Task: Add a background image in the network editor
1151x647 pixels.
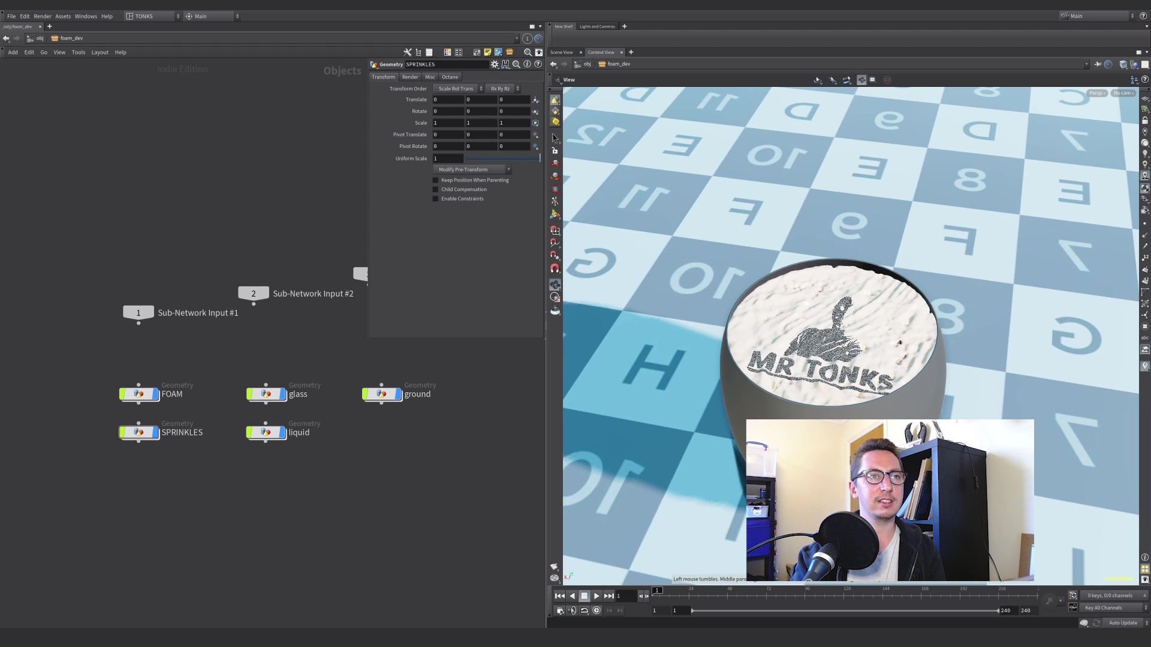Action: coord(498,52)
